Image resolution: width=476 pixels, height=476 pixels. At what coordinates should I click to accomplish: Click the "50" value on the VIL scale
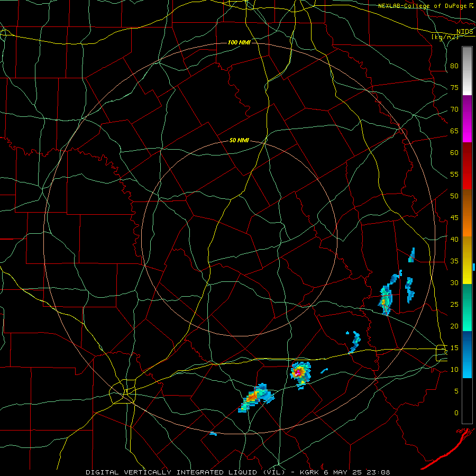click(454, 196)
